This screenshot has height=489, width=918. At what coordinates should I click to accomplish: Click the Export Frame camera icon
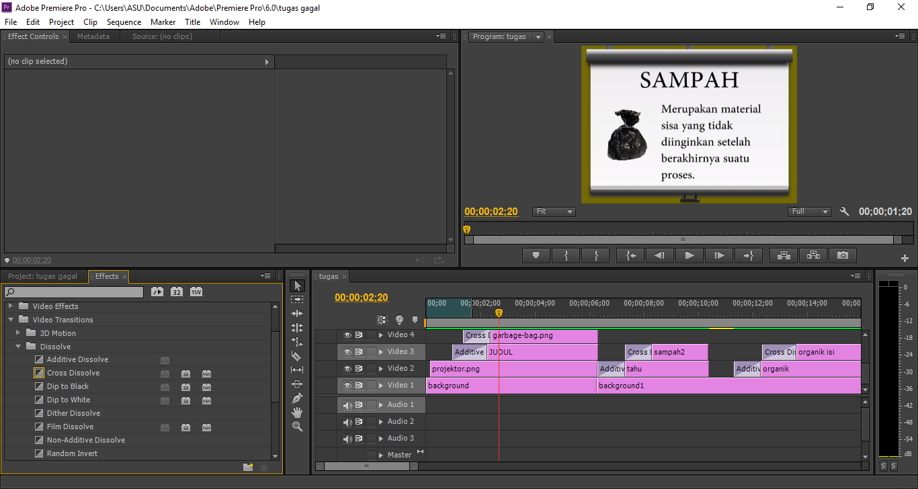point(843,255)
